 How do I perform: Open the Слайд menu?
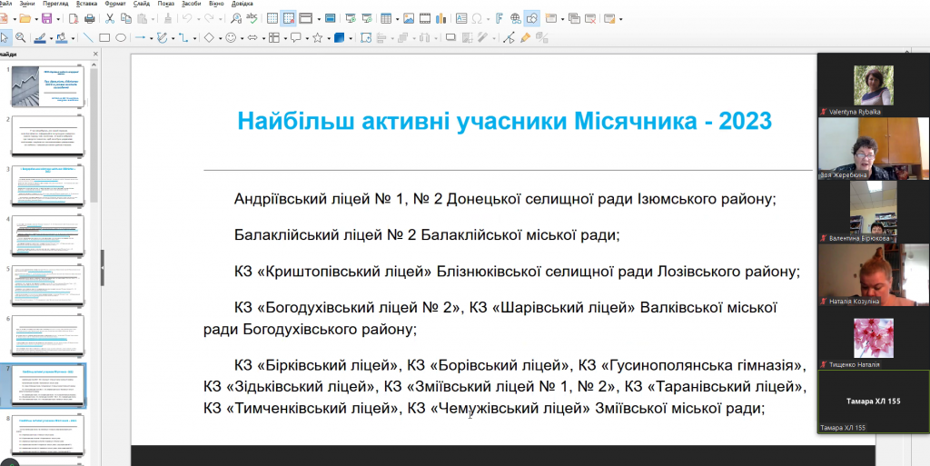click(x=142, y=4)
